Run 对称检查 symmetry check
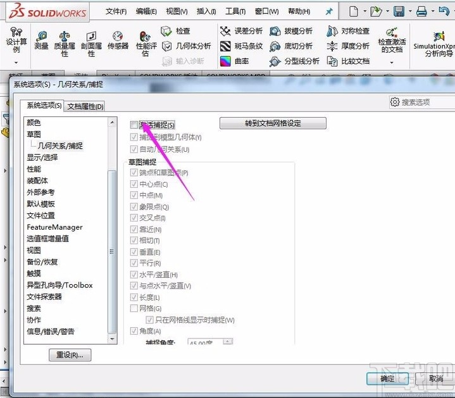The image size is (455, 398). [348, 31]
